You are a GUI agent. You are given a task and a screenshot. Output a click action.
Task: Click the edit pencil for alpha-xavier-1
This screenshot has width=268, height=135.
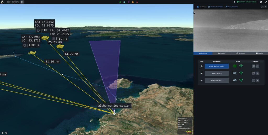click(x=257, y=80)
